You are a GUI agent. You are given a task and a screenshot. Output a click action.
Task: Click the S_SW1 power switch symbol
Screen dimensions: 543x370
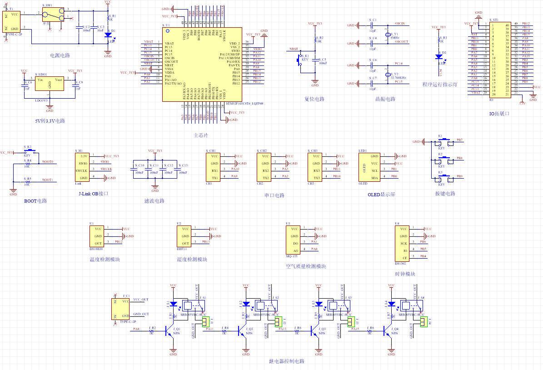coord(53,15)
